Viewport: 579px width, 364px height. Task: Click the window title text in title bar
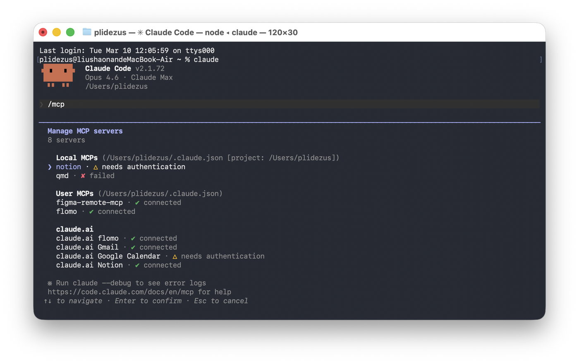click(x=196, y=32)
